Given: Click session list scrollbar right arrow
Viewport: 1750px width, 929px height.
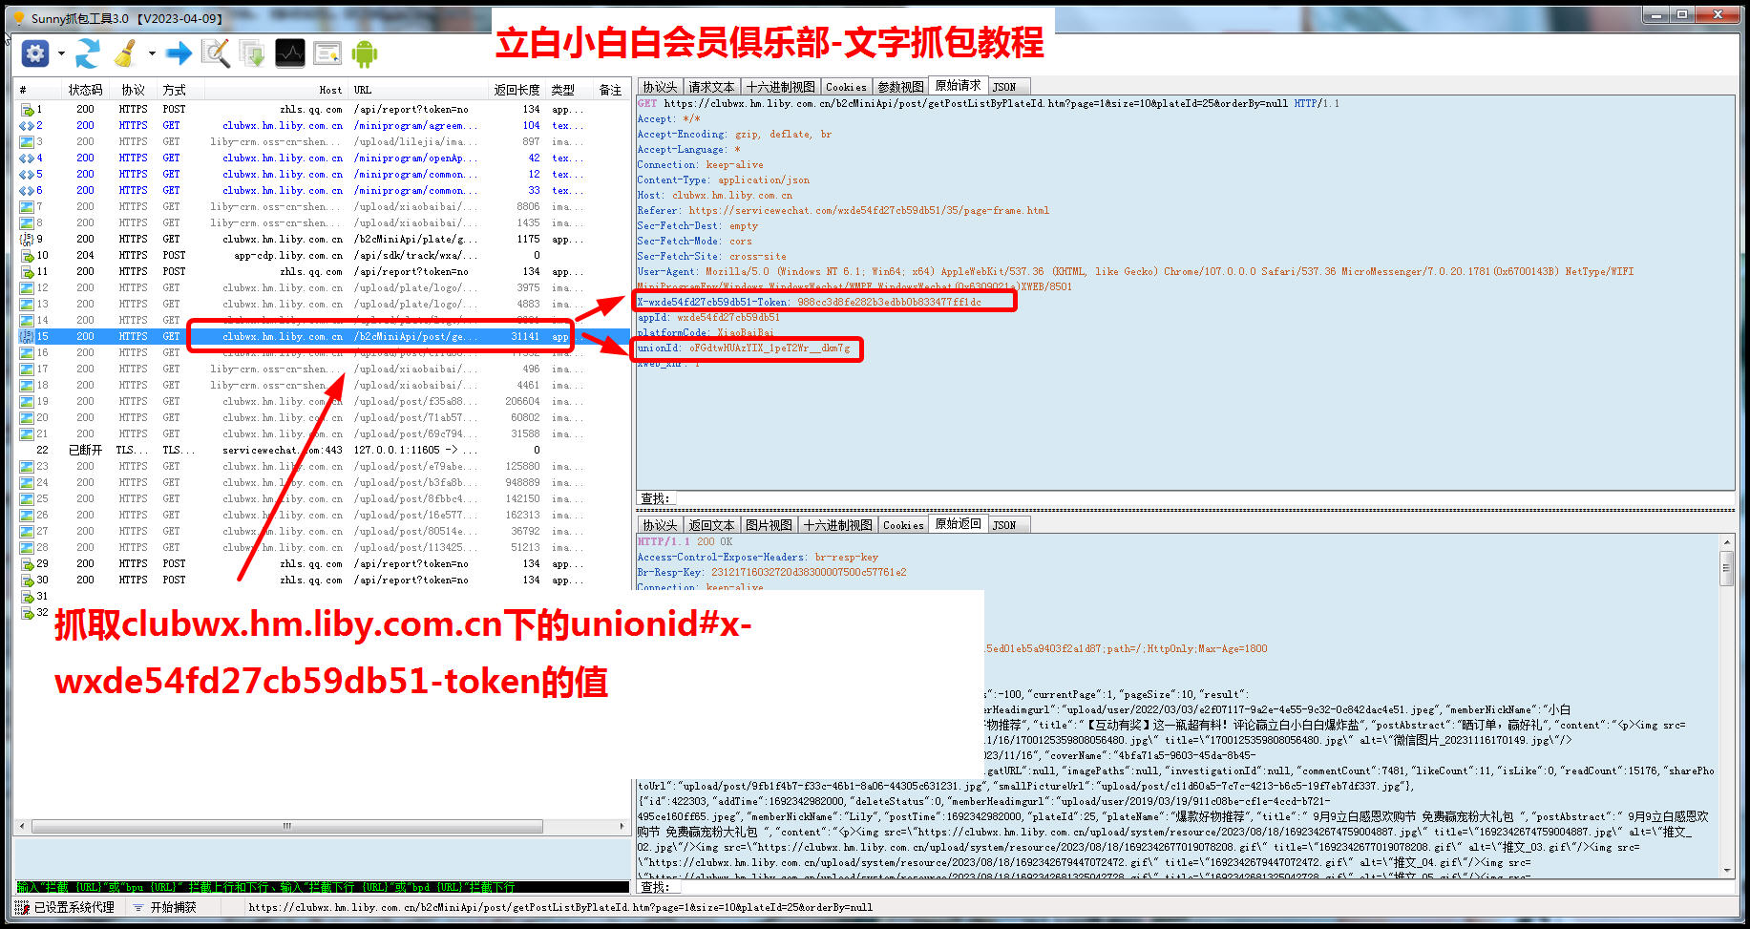Looking at the screenshot, I should pyautogui.click(x=622, y=827).
